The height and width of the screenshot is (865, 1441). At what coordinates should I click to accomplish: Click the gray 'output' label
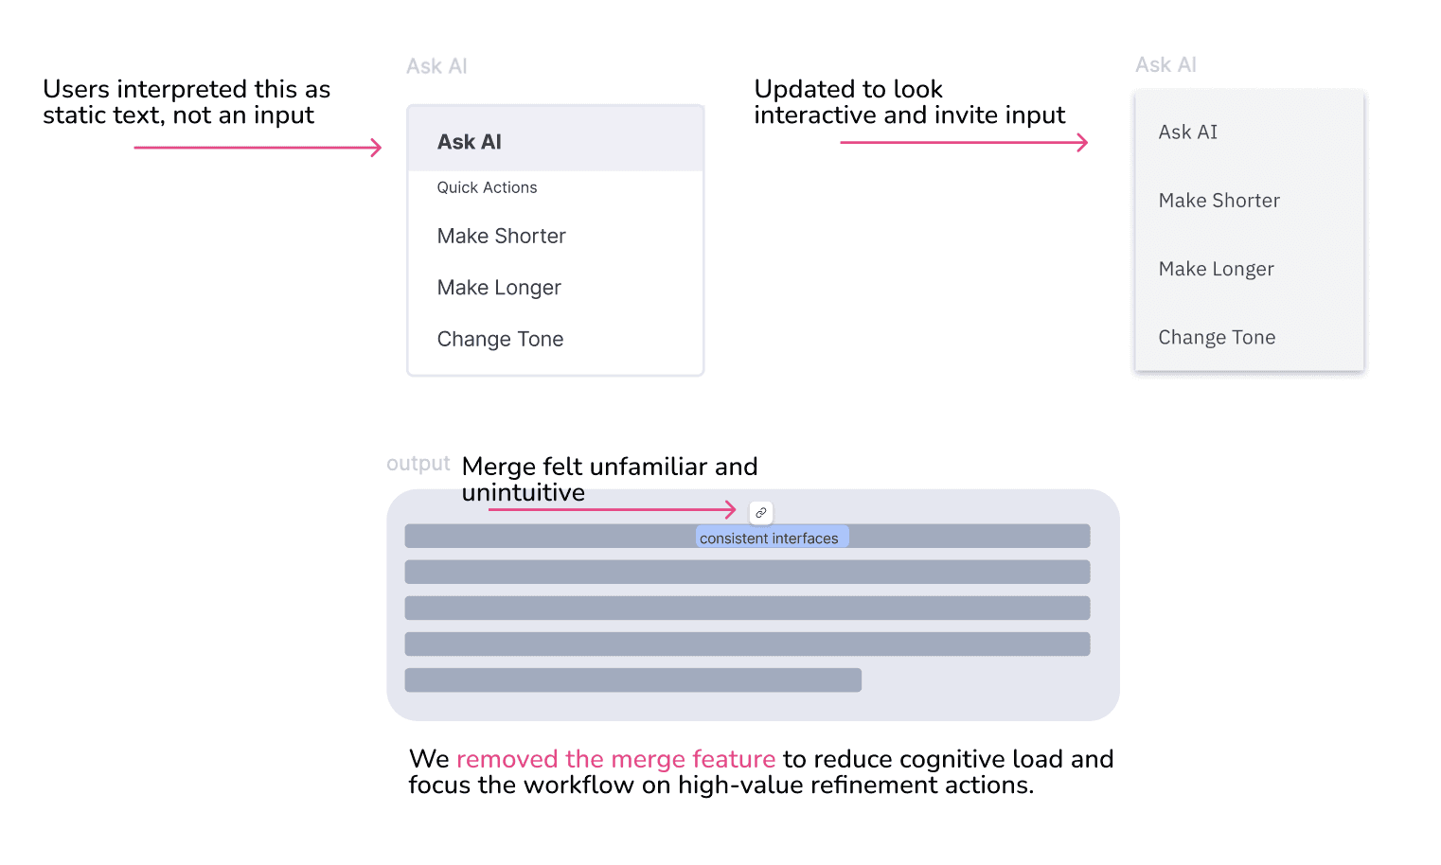pyautogui.click(x=418, y=464)
